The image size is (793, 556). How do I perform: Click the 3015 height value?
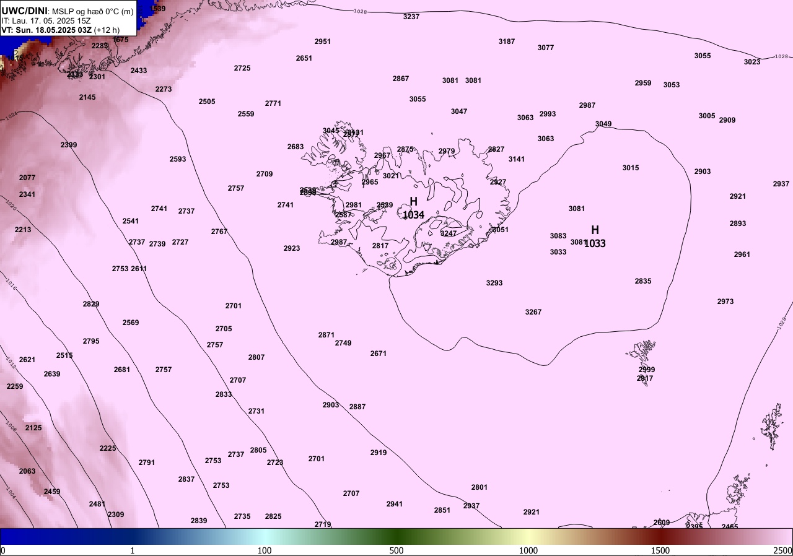[631, 168]
